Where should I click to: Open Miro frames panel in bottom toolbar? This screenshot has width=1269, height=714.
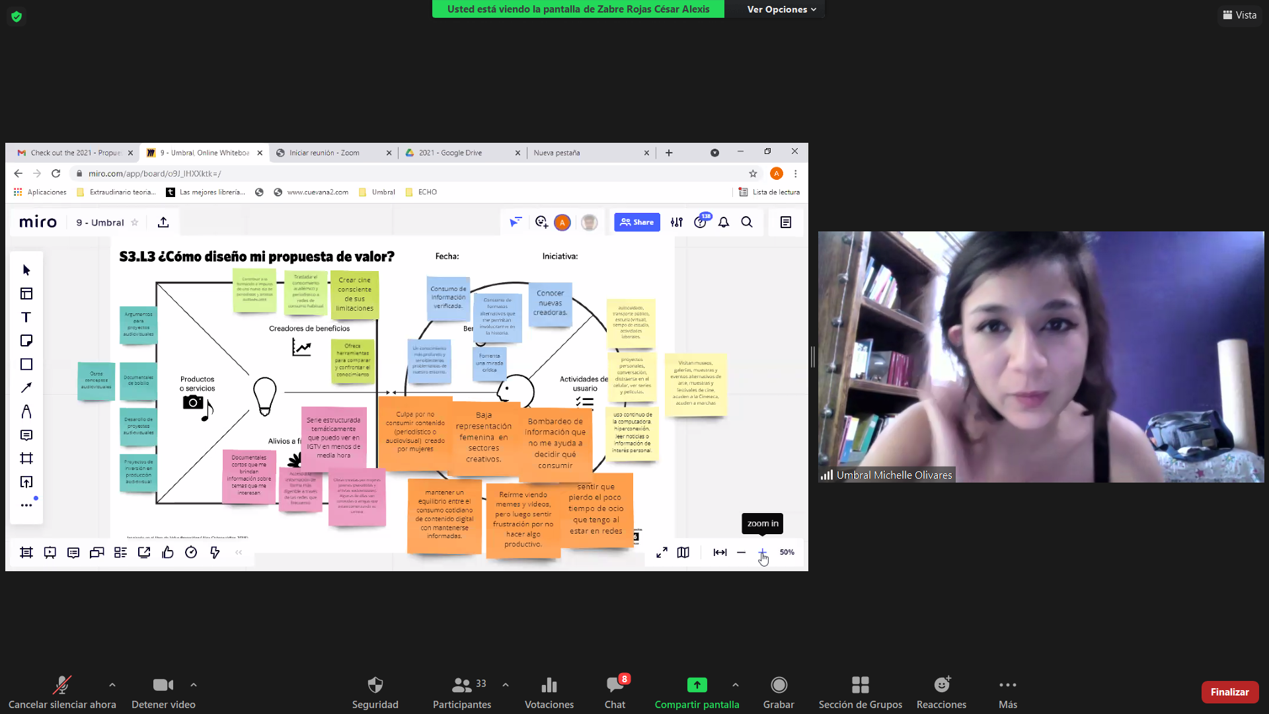pos(26,553)
